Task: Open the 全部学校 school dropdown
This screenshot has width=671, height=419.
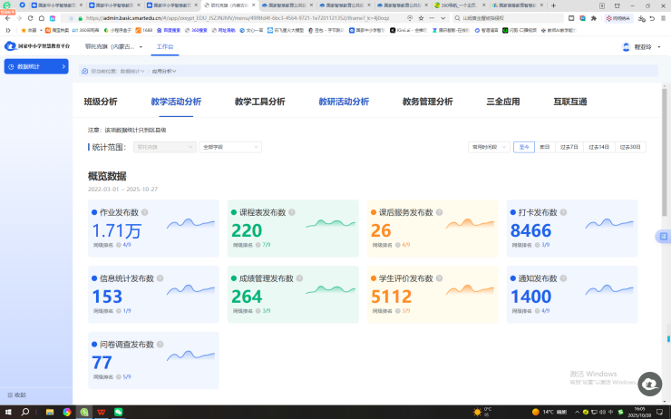Action: (x=230, y=146)
